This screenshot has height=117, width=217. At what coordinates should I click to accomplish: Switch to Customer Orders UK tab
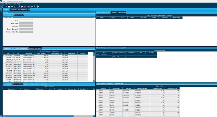(103, 13)
